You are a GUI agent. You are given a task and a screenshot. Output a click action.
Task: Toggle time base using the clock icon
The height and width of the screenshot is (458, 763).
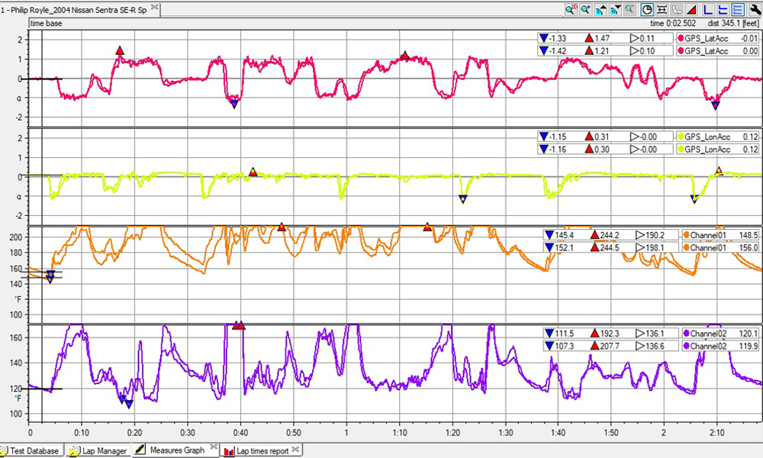[x=647, y=10]
